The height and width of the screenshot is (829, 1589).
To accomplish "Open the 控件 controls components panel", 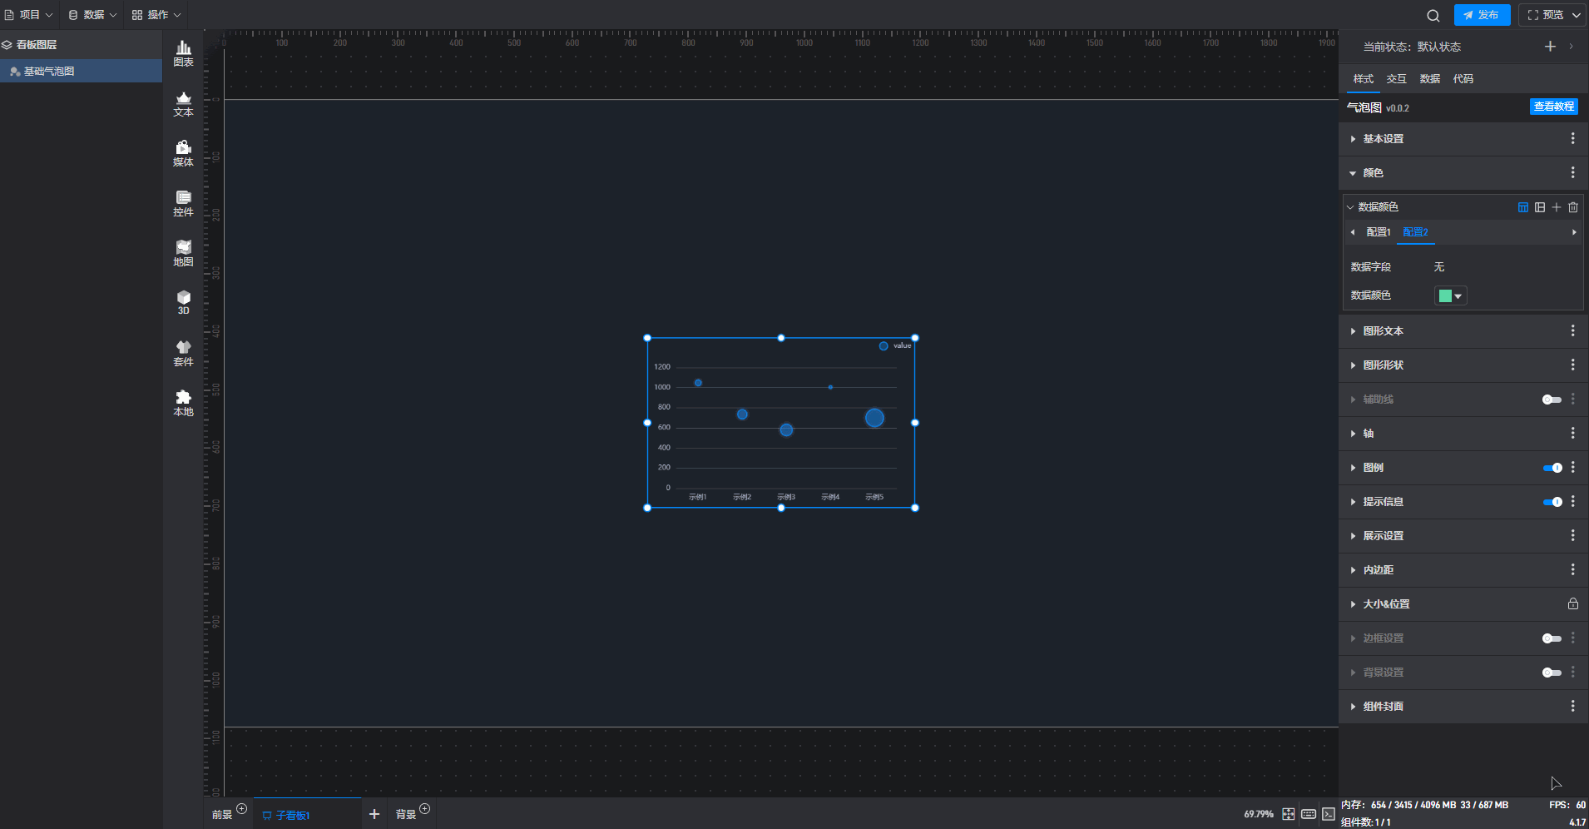I will point(183,203).
